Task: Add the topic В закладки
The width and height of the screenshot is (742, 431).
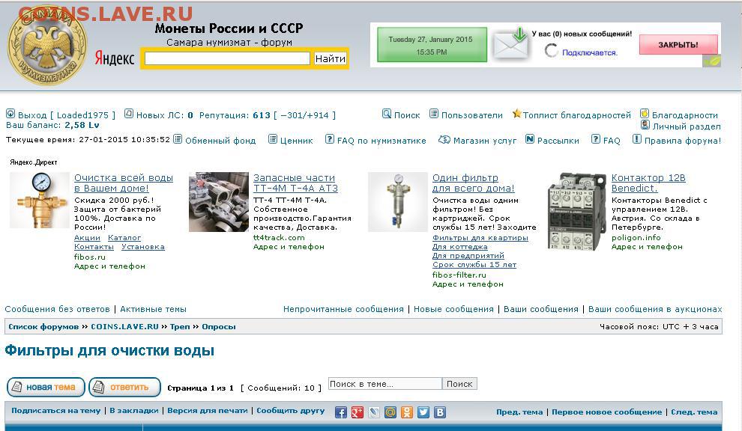Action: 134,411
